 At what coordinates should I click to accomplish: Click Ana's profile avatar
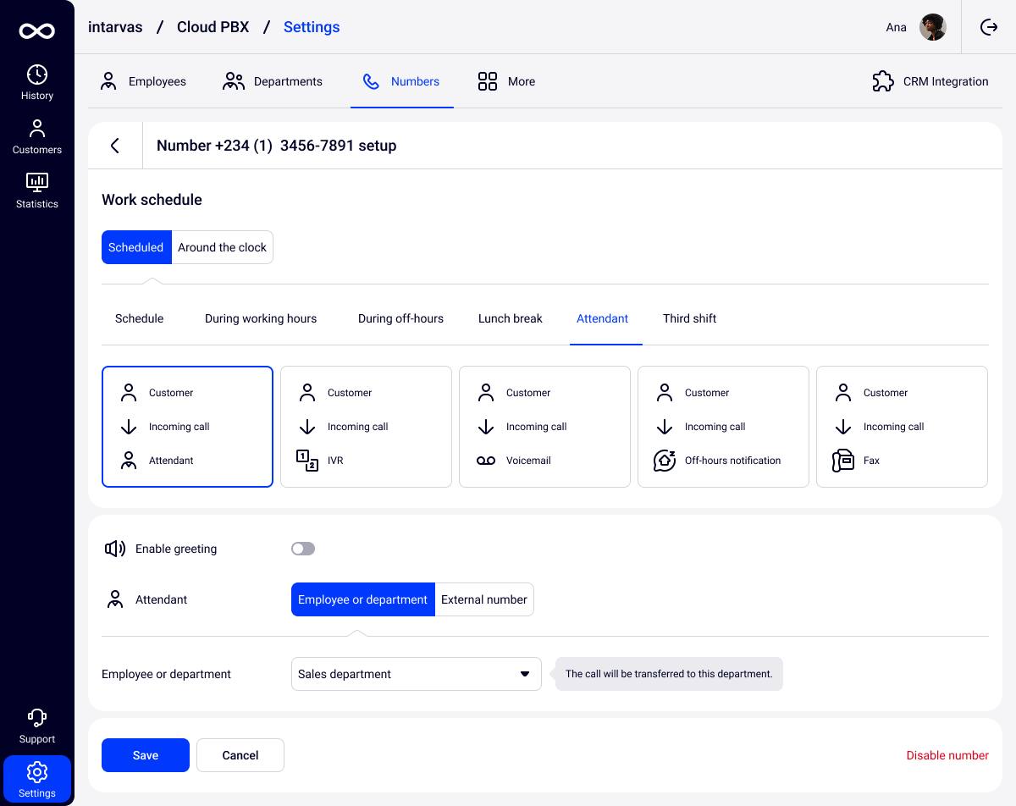933,27
